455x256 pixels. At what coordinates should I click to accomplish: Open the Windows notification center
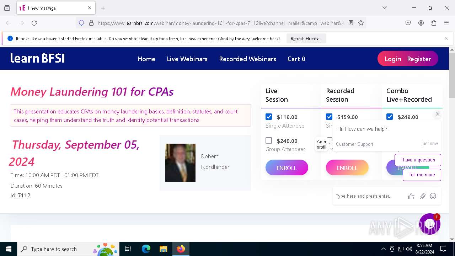pyautogui.click(x=443, y=249)
